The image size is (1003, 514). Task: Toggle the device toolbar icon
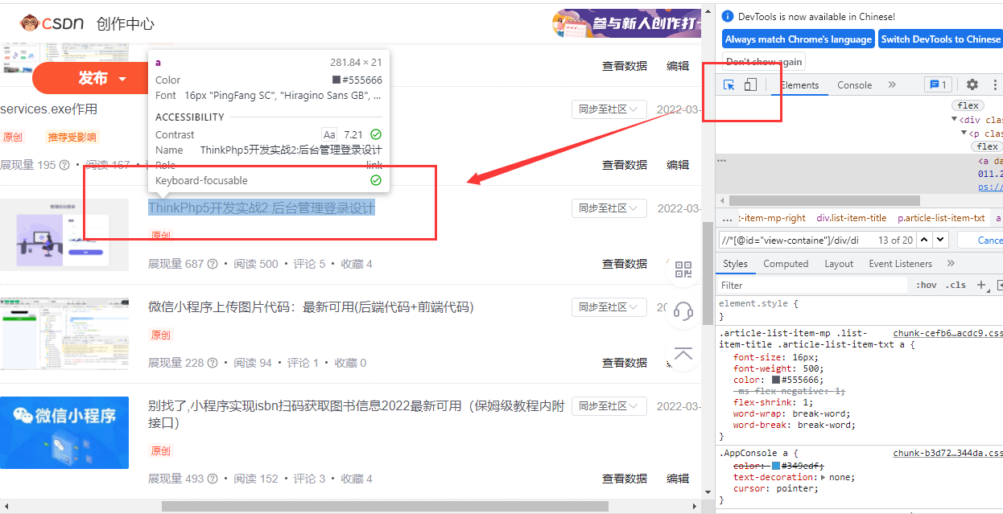point(750,84)
